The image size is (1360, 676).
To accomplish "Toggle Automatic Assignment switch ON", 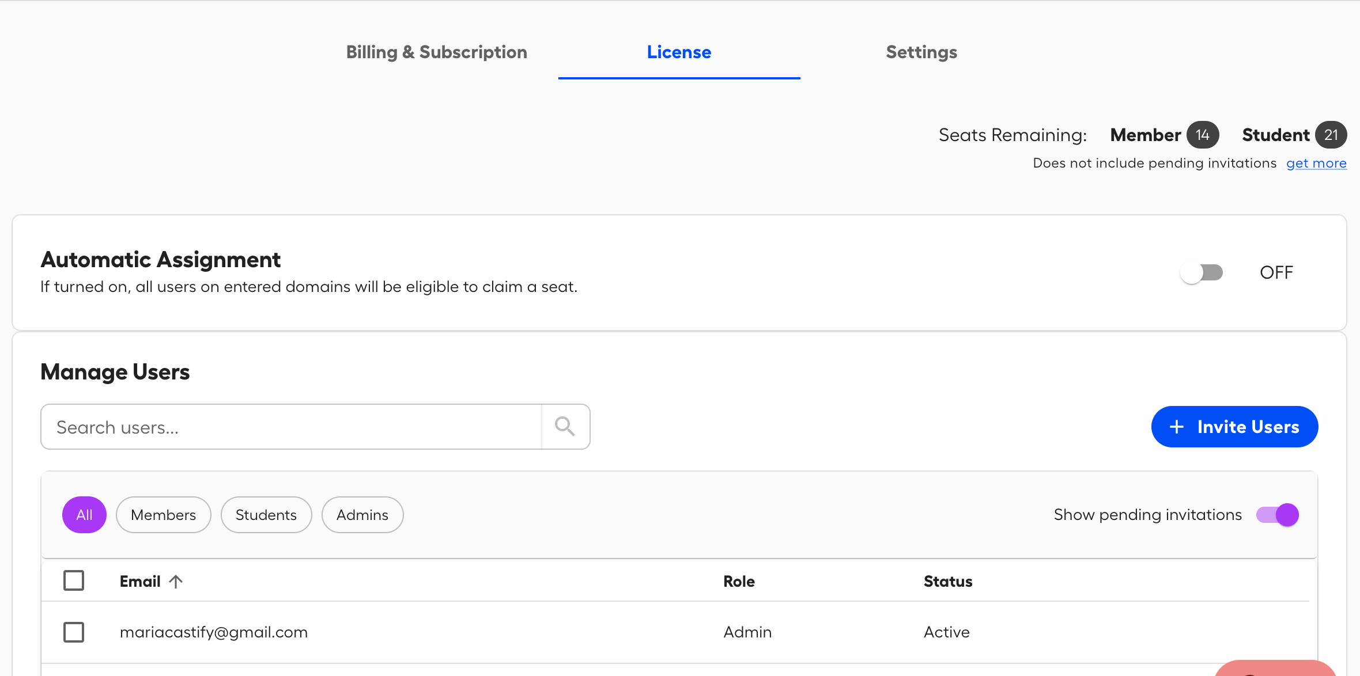I will point(1200,271).
